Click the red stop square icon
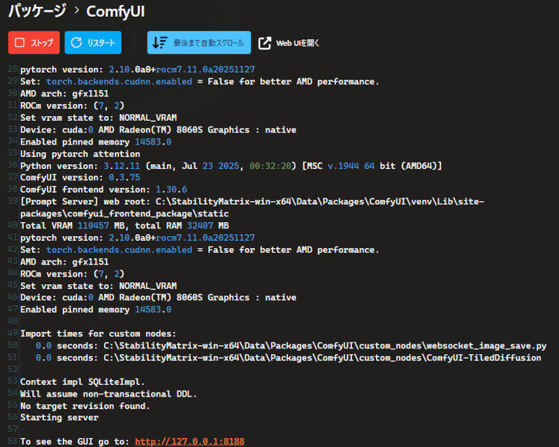The image size is (559, 447). (x=20, y=43)
